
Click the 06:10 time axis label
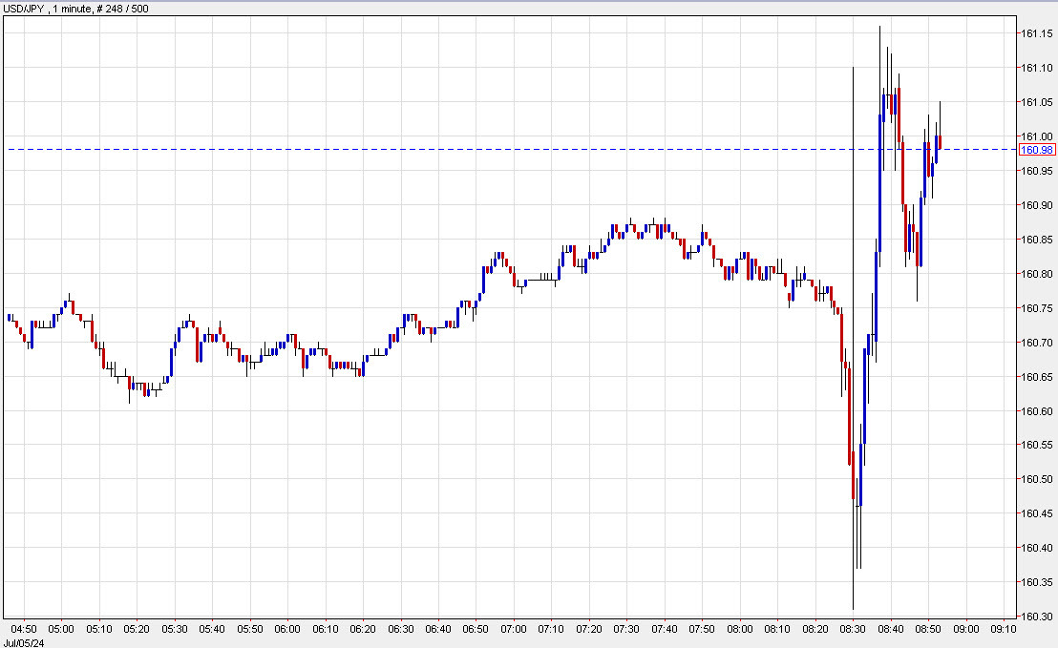tap(326, 629)
